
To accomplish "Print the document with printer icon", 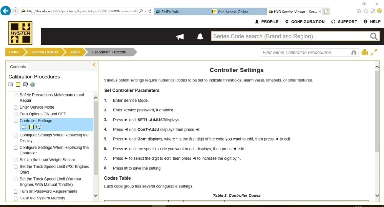I will click(365, 52).
